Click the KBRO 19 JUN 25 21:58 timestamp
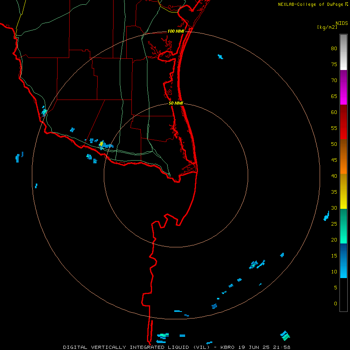The height and width of the screenshot is (350, 350). 255,347
